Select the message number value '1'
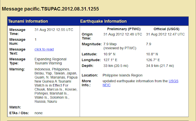This screenshot has height=121, width=196. point(36,40)
